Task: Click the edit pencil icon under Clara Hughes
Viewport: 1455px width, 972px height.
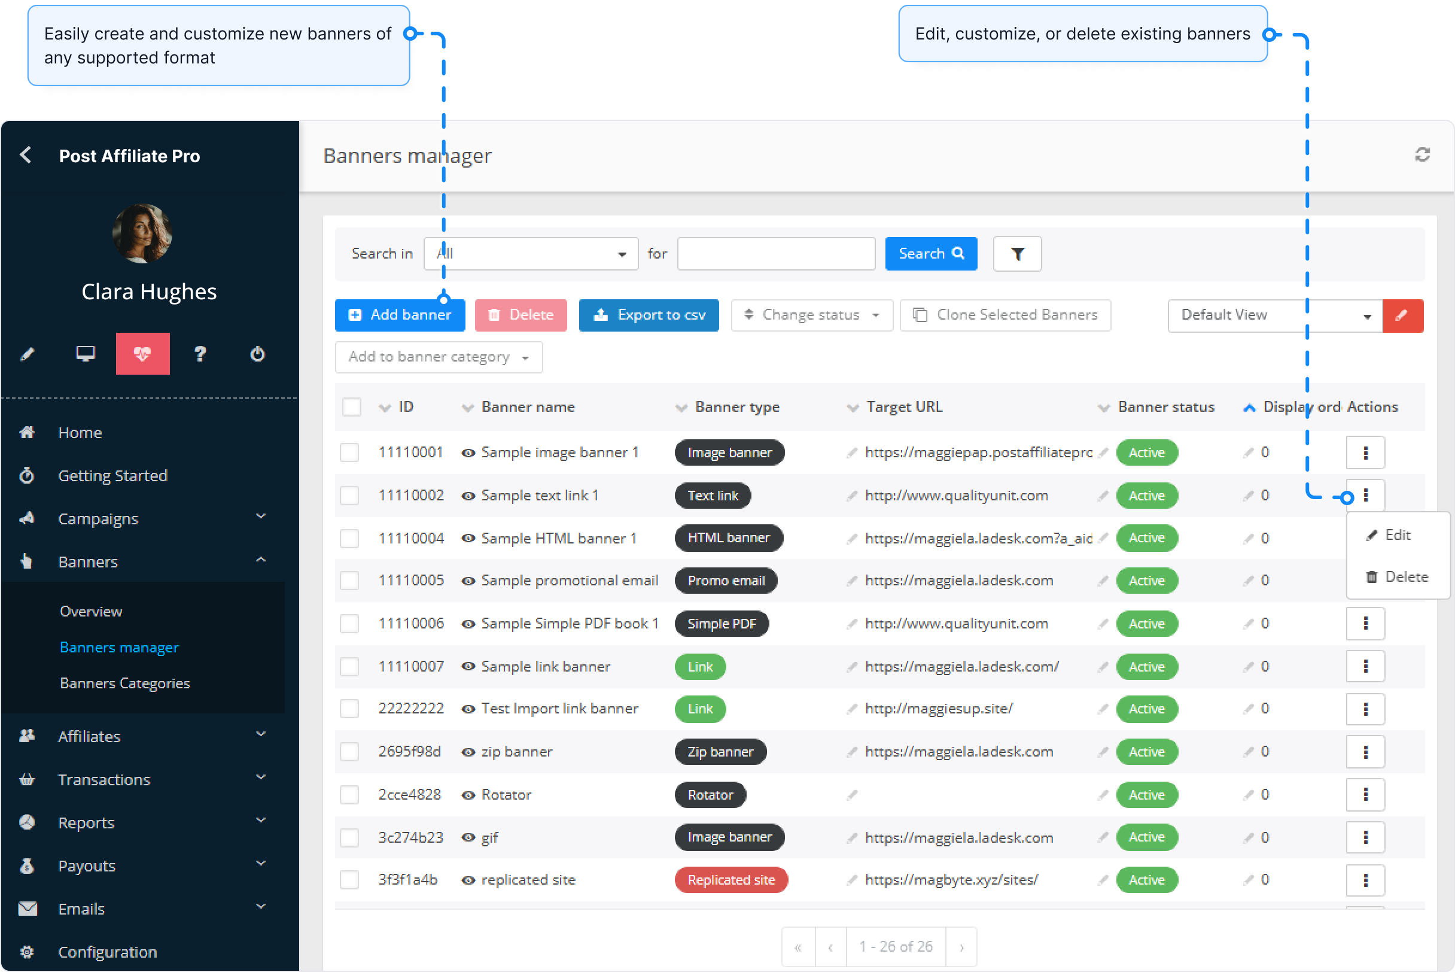Action: point(26,353)
